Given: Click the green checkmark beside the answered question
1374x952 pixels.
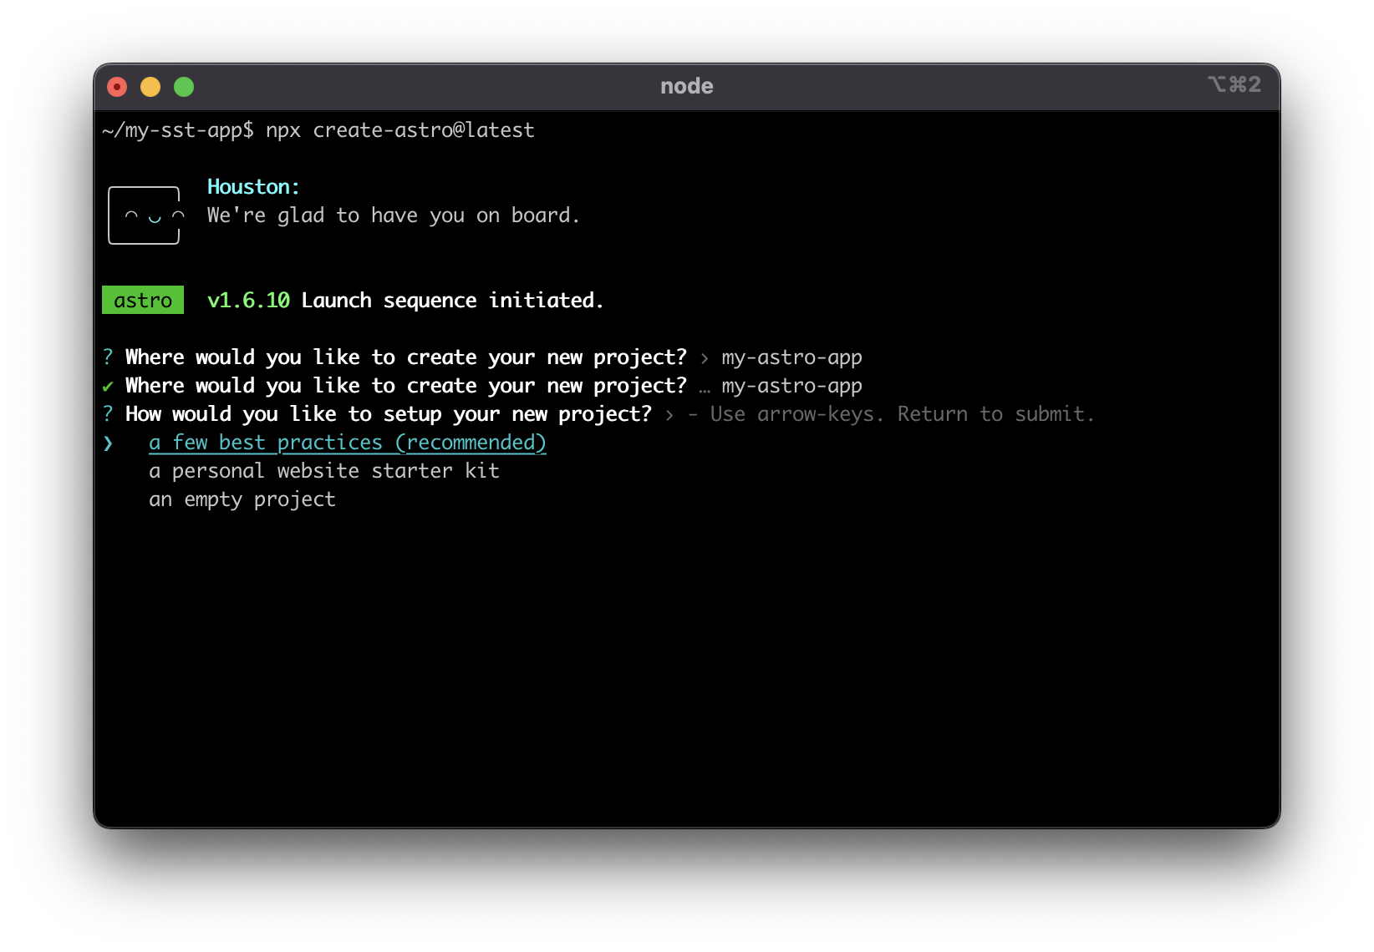Looking at the screenshot, I should pyautogui.click(x=108, y=387).
